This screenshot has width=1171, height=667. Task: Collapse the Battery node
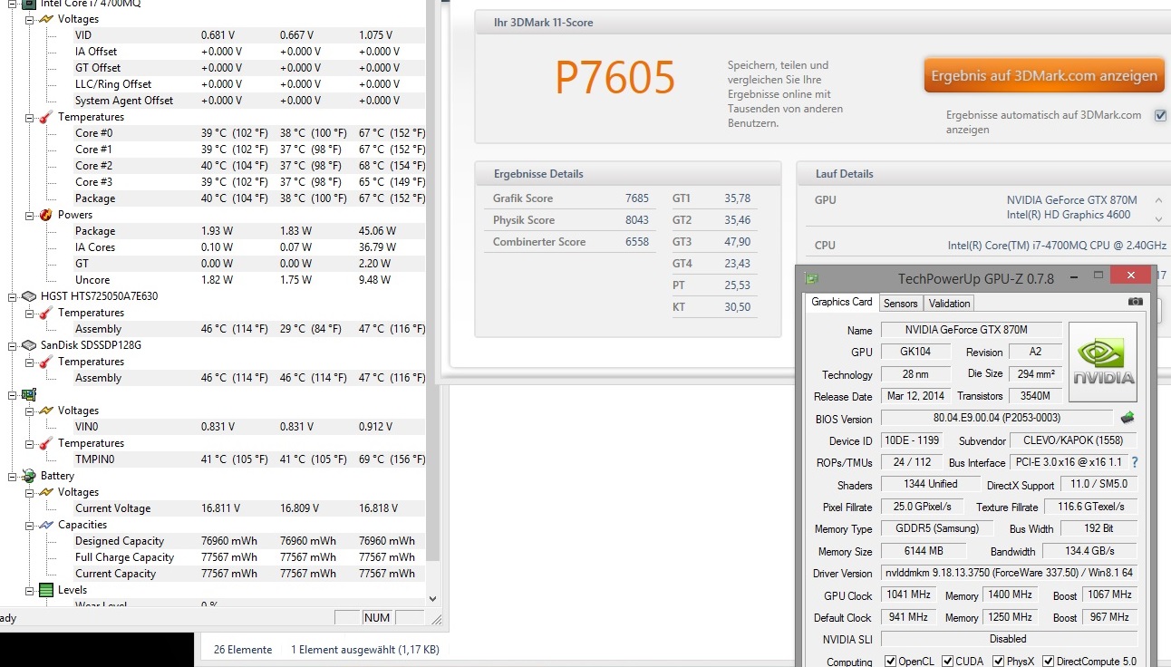[11, 476]
